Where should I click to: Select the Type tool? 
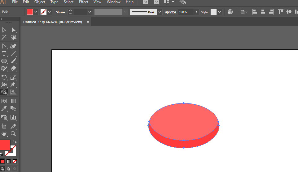coord(4,54)
